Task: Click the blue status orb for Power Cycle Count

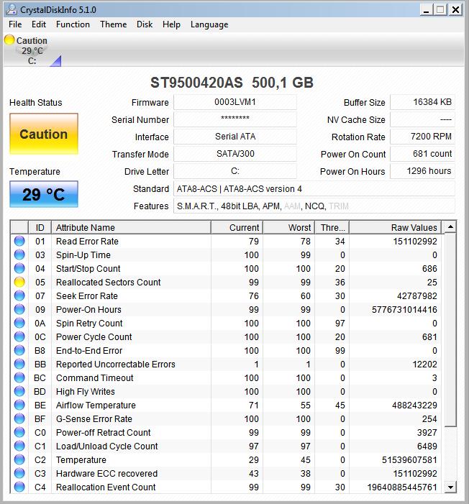Action: 19,337
